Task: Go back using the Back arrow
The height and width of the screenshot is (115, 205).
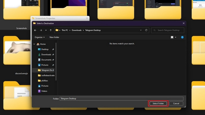Action: 35,30
